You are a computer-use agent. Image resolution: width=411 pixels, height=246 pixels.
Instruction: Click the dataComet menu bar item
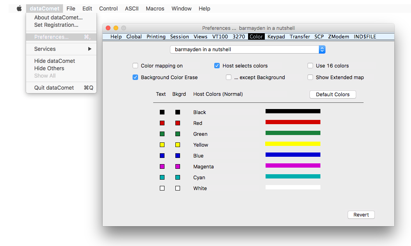pos(44,9)
